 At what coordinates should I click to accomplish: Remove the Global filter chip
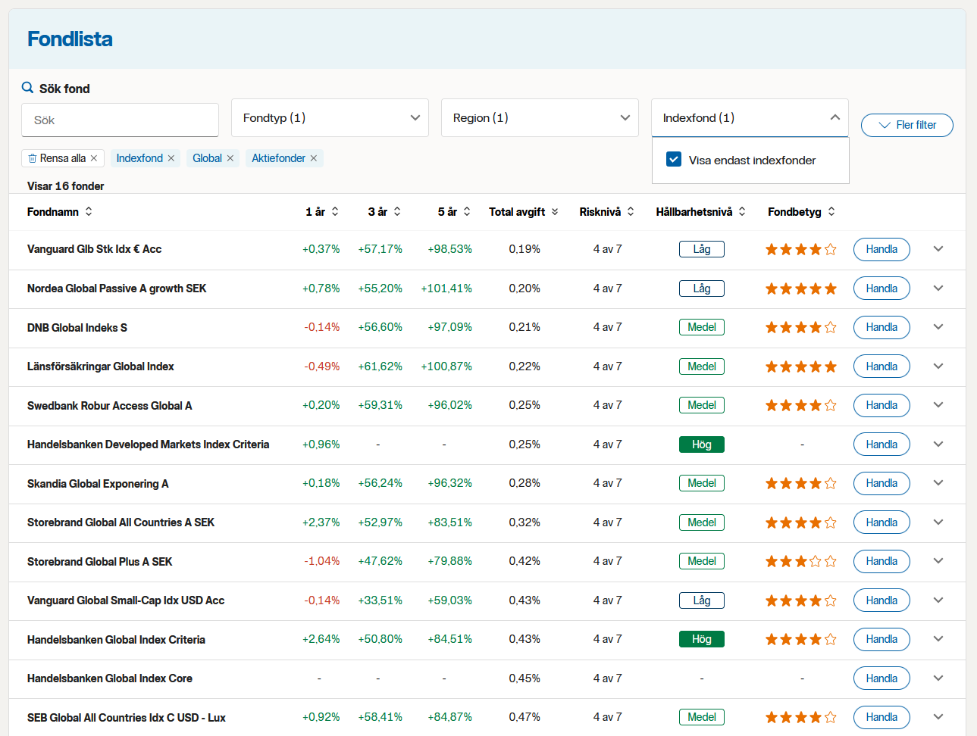[230, 158]
